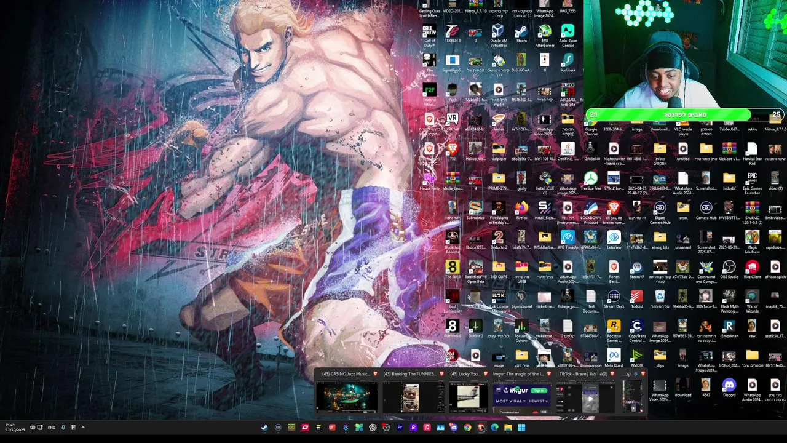Open the almog bits folder
The image size is (787, 443).
coord(660,241)
